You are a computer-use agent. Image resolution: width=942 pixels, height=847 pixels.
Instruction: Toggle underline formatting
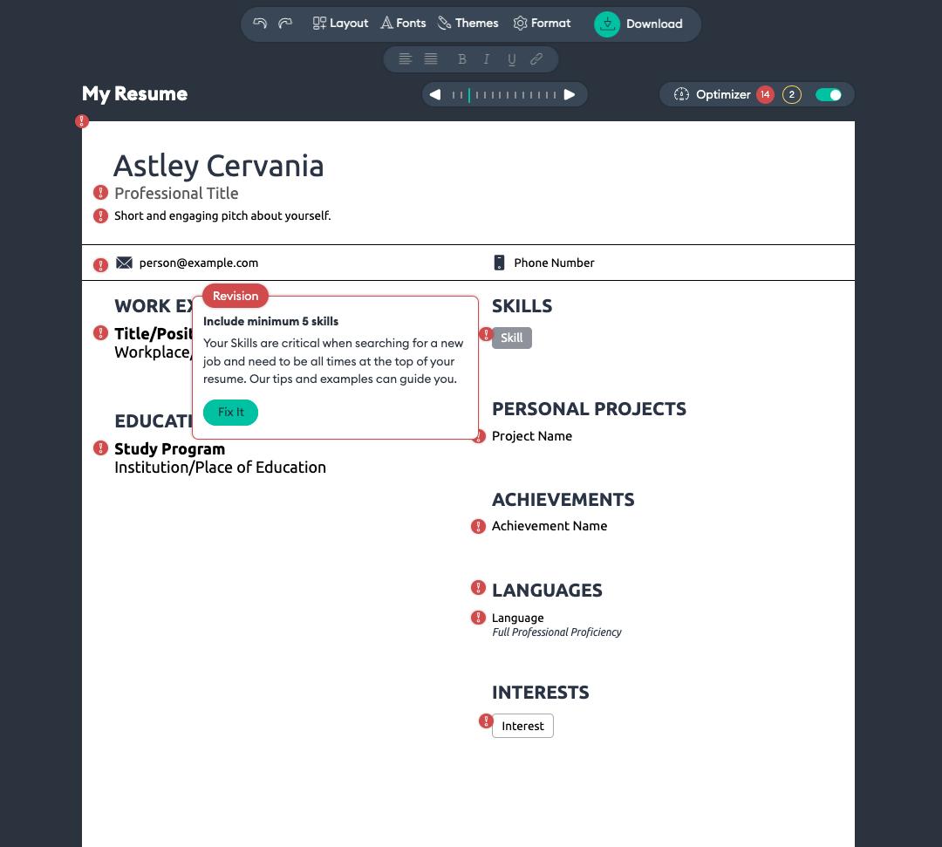[x=512, y=58]
